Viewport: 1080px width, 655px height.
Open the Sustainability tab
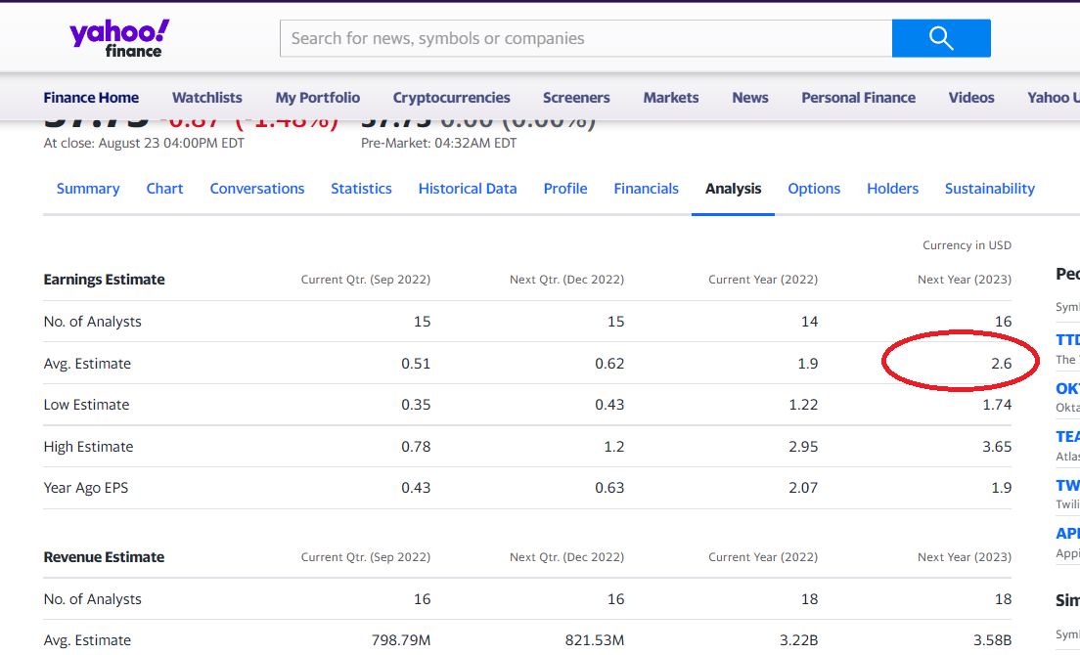pos(989,188)
